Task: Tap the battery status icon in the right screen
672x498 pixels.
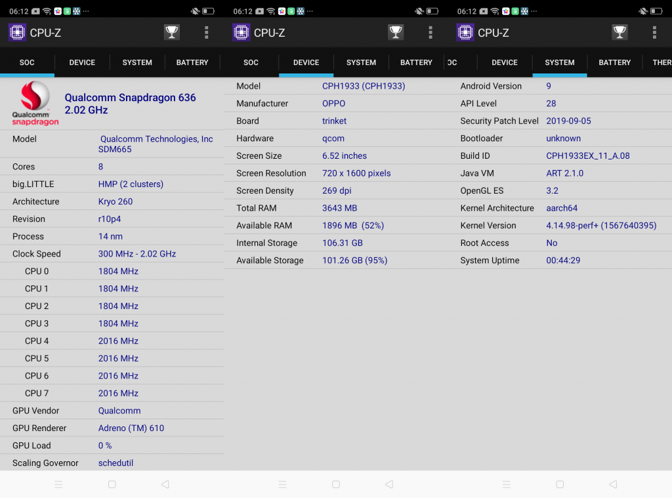Action: (x=656, y=11)
